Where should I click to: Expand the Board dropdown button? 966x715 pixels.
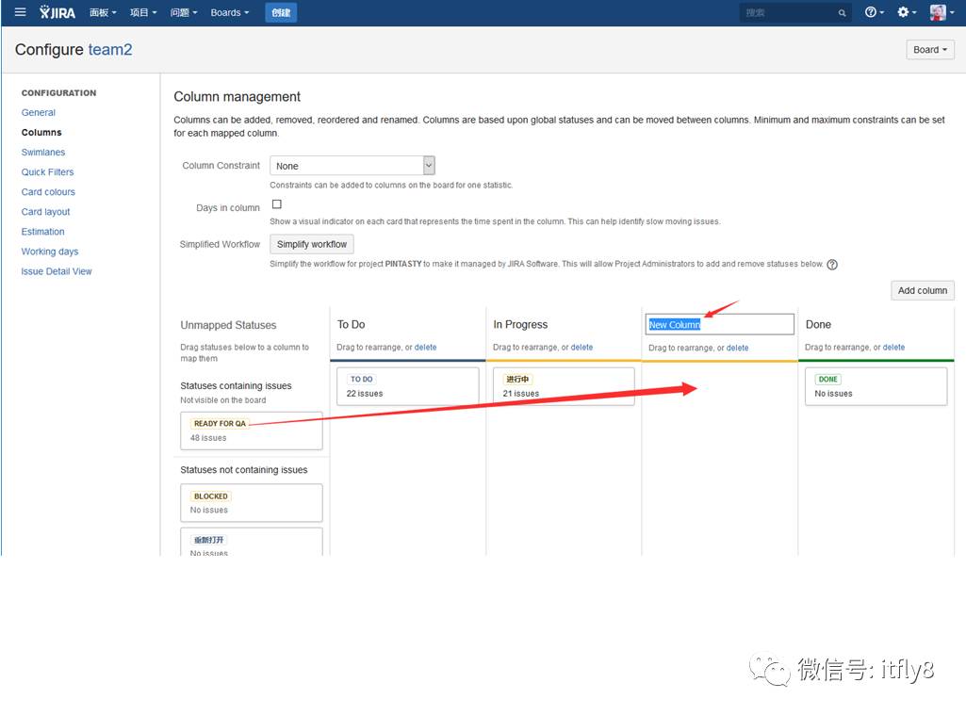929,50
